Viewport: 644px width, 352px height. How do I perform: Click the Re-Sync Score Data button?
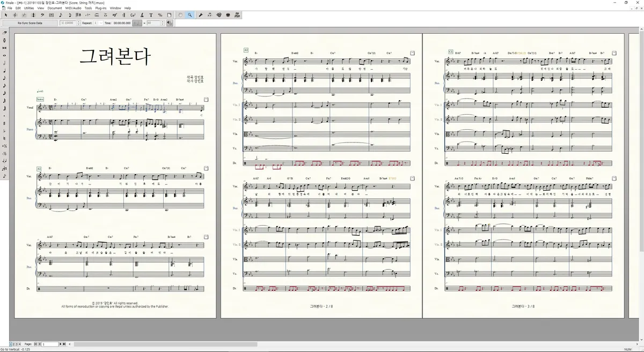click(x=30, y=23)
